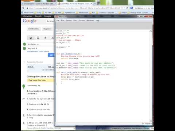Image resolution: width=175 pixels, height=131 pixels.
Task: Open the Options menu in the editor
Action: [82, 20]
